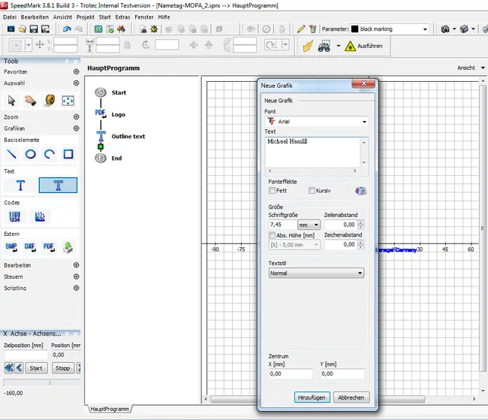The width and height of the screenshot is (488, 420).
Task: Click the Schriftgröße input field
Action: point(282,224)
